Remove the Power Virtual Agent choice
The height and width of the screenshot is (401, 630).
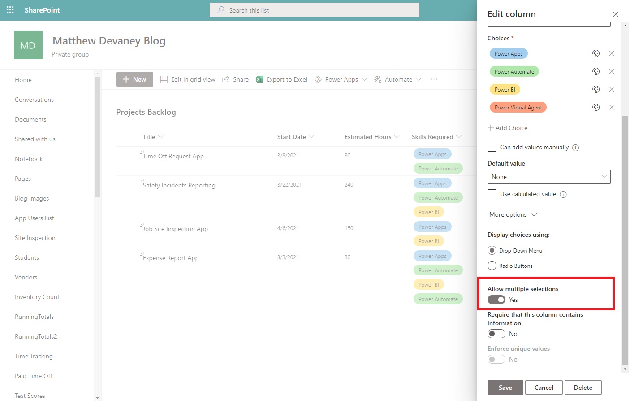(612, 107)
